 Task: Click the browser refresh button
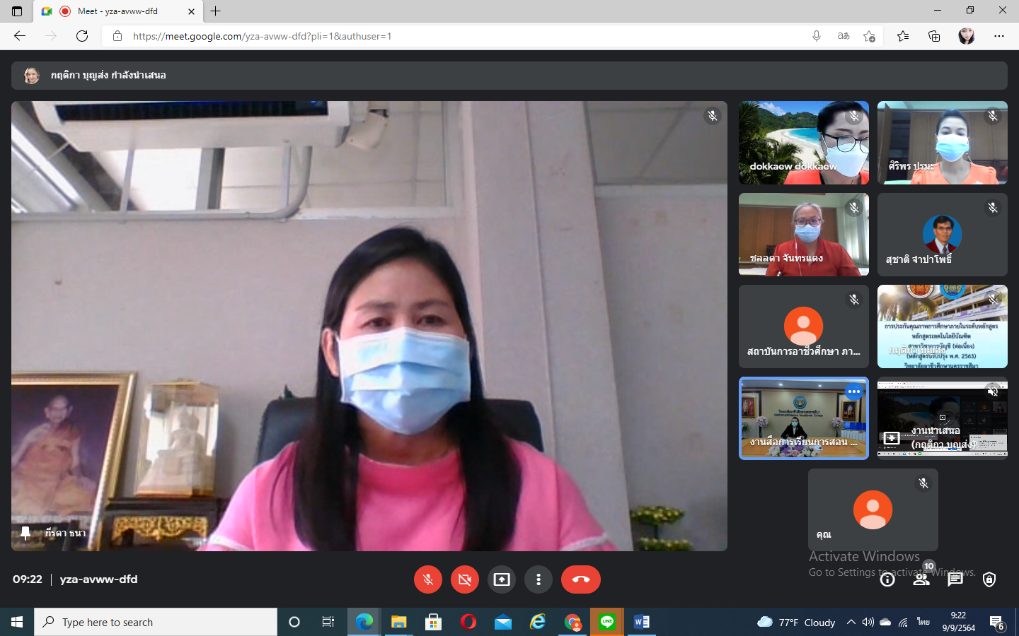[x=82, y=36]
